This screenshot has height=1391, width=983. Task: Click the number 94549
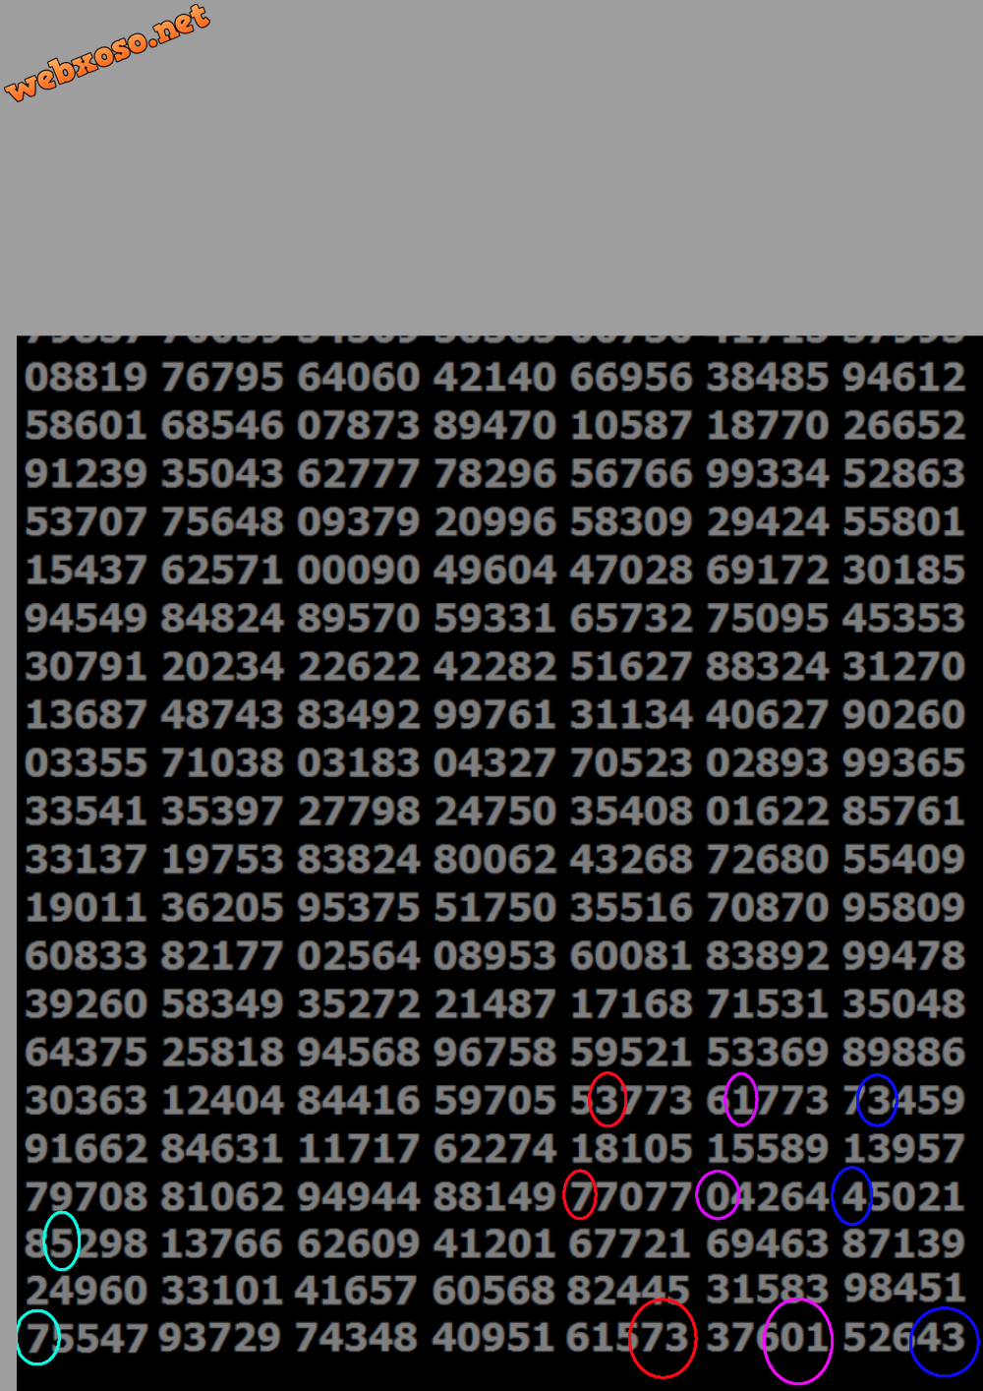coord(86,618)
